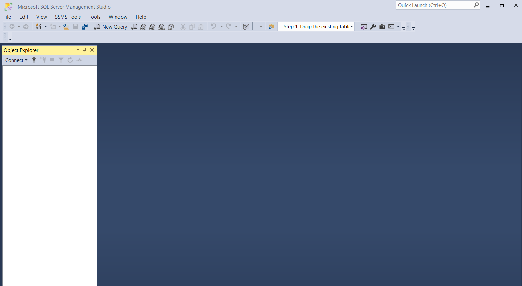
Task: Click the Save All icon
Action: (x=85, y=27)
